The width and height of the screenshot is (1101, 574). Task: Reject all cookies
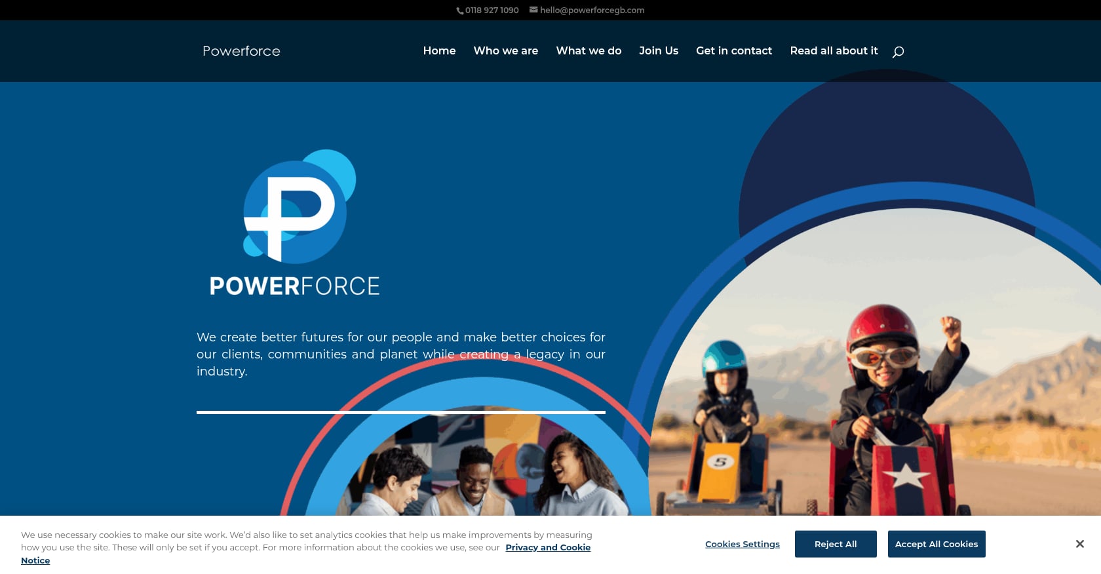pyautogui.click(x=836, y=544)
